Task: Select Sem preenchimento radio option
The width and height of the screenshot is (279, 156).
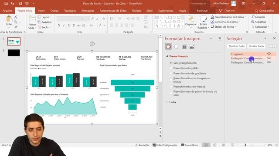Action: 171,63
